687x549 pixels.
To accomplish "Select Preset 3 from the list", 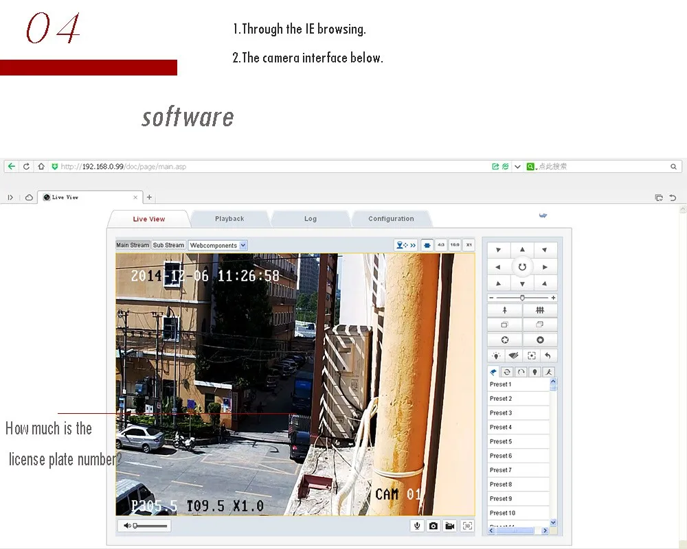I will 501,413.
